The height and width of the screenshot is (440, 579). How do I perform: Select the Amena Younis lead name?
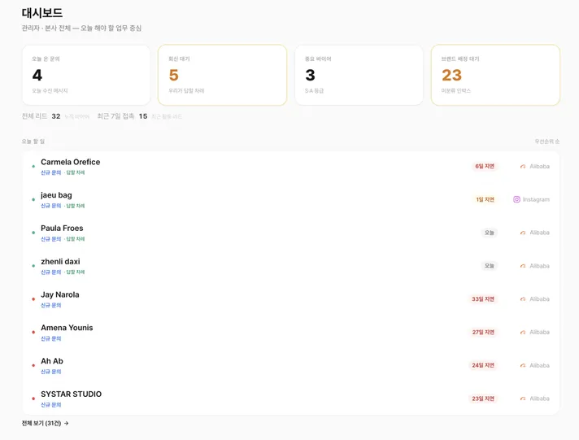pos(67,328)
